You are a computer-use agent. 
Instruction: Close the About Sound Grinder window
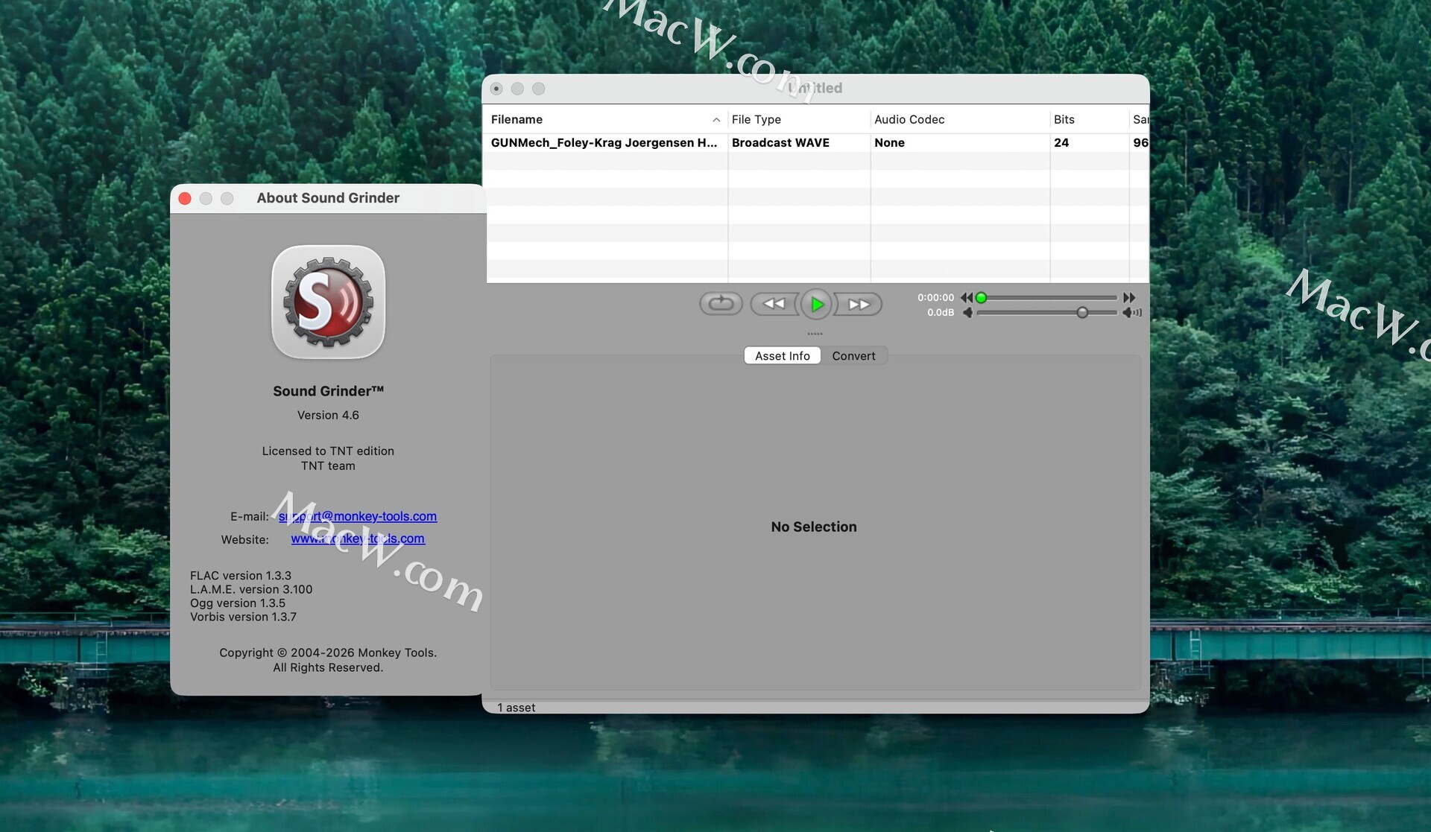pos(185,198)
